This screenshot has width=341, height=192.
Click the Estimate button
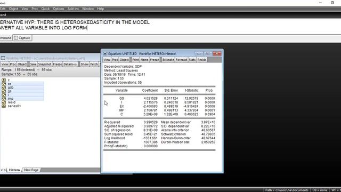click(168, 60)
